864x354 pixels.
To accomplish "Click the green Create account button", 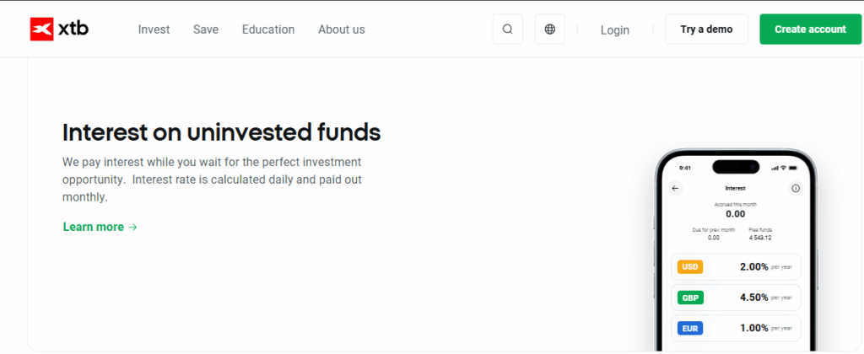I will click(810, 29).
